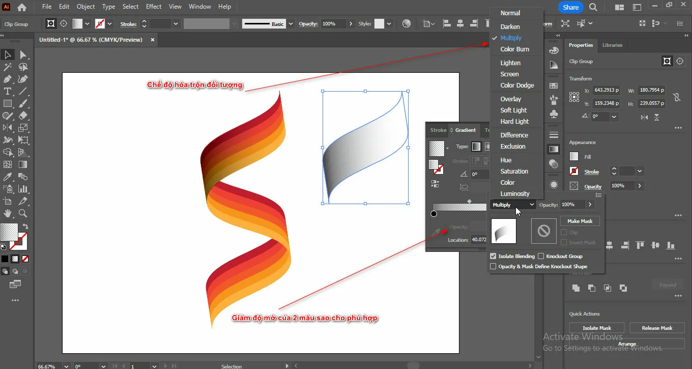
Task: Click the Make Mask button
Action: point(580,221)
